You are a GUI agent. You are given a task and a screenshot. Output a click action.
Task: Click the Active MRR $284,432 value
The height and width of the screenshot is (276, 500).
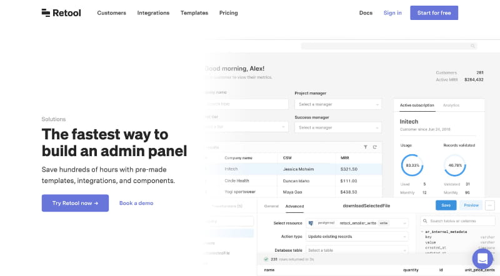474,79
